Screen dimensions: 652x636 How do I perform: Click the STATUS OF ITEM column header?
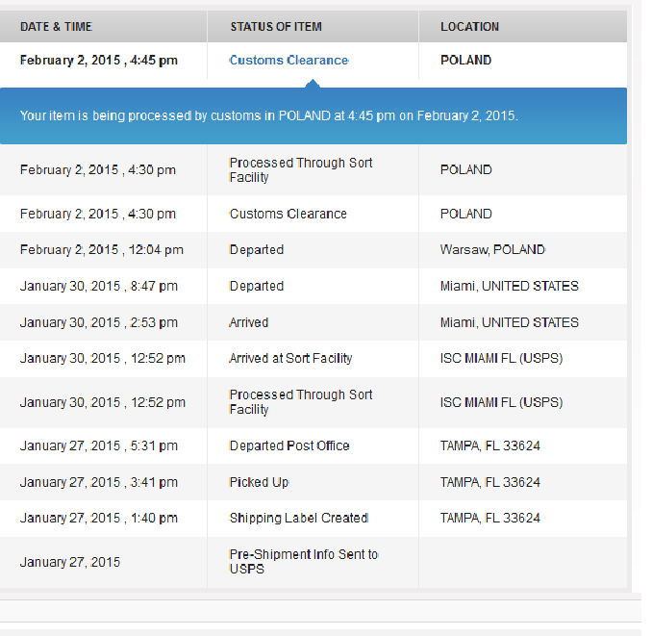pyautogui.click(x=276, y=27)
